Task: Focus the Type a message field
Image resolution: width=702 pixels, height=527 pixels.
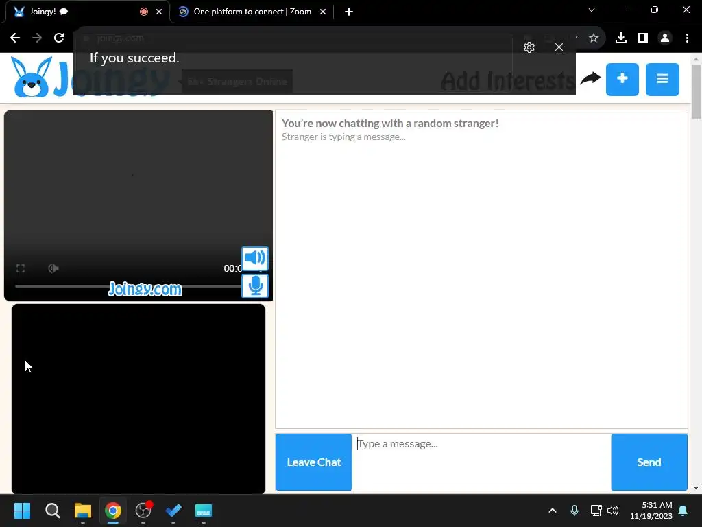Action: [481, 462]
